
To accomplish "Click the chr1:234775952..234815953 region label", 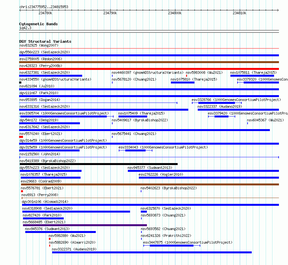I will coord(44,7).
